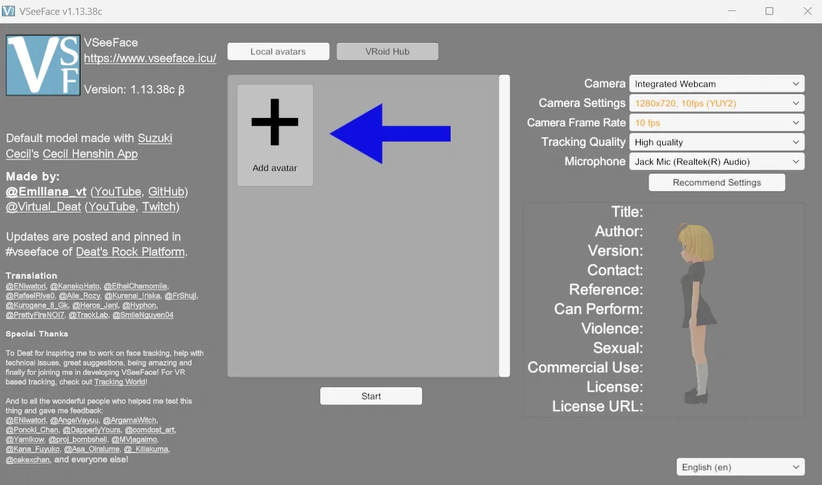Open translator @KanekoHato's link

(75, 286)
